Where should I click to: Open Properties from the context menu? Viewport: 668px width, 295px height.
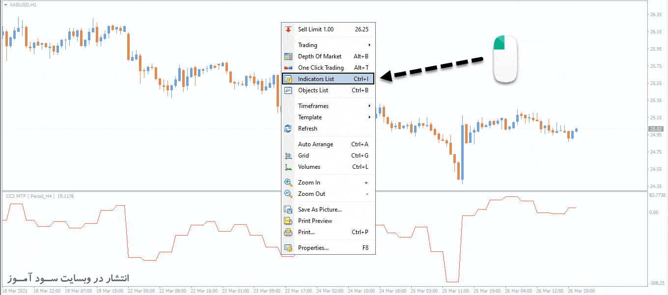328,248
